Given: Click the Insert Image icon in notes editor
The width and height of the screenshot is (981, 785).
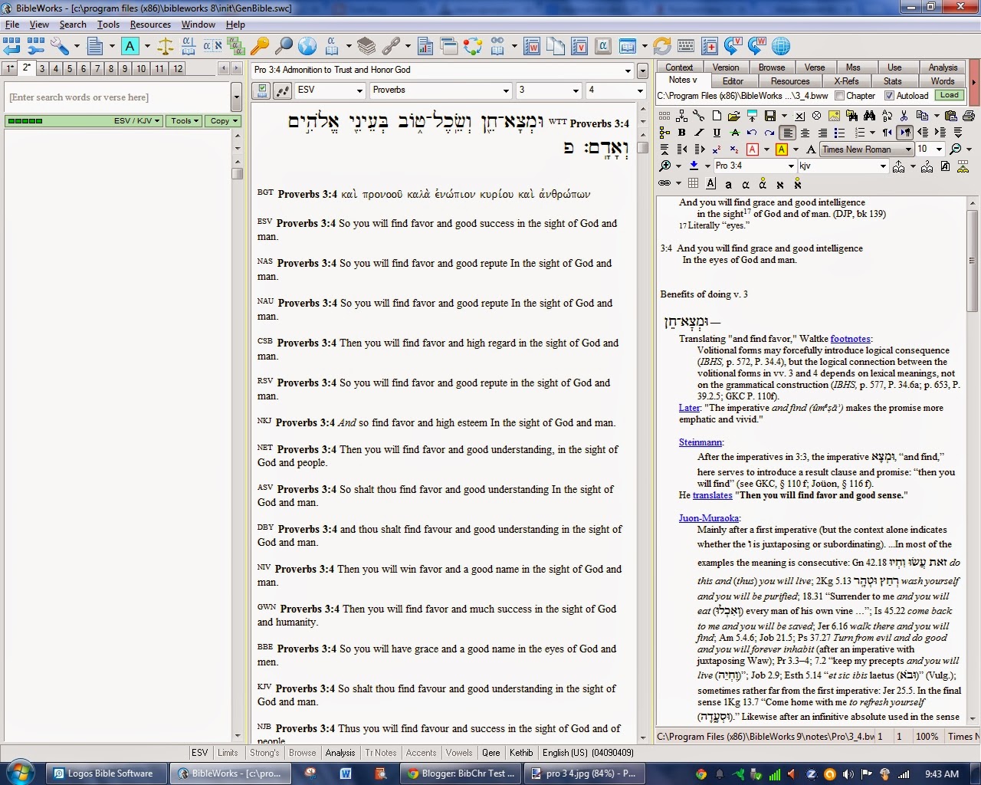Looking at the screenshot, I should (833, 116).
